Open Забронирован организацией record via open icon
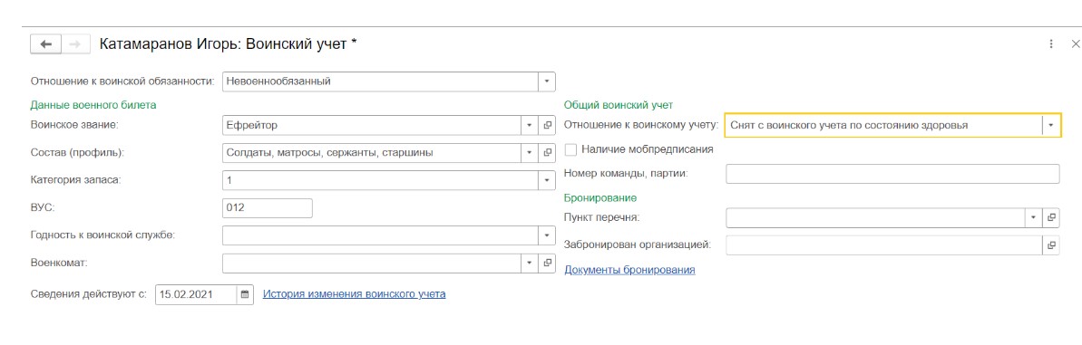The image size is (1082, 345). (1051, 244)
